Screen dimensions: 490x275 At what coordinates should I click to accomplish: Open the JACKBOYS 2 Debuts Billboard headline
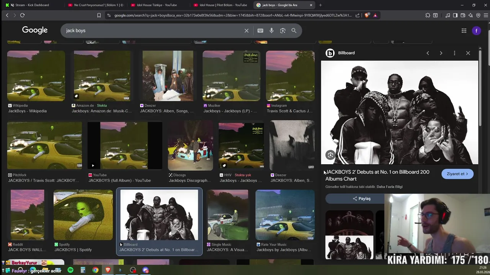(377, 175)
